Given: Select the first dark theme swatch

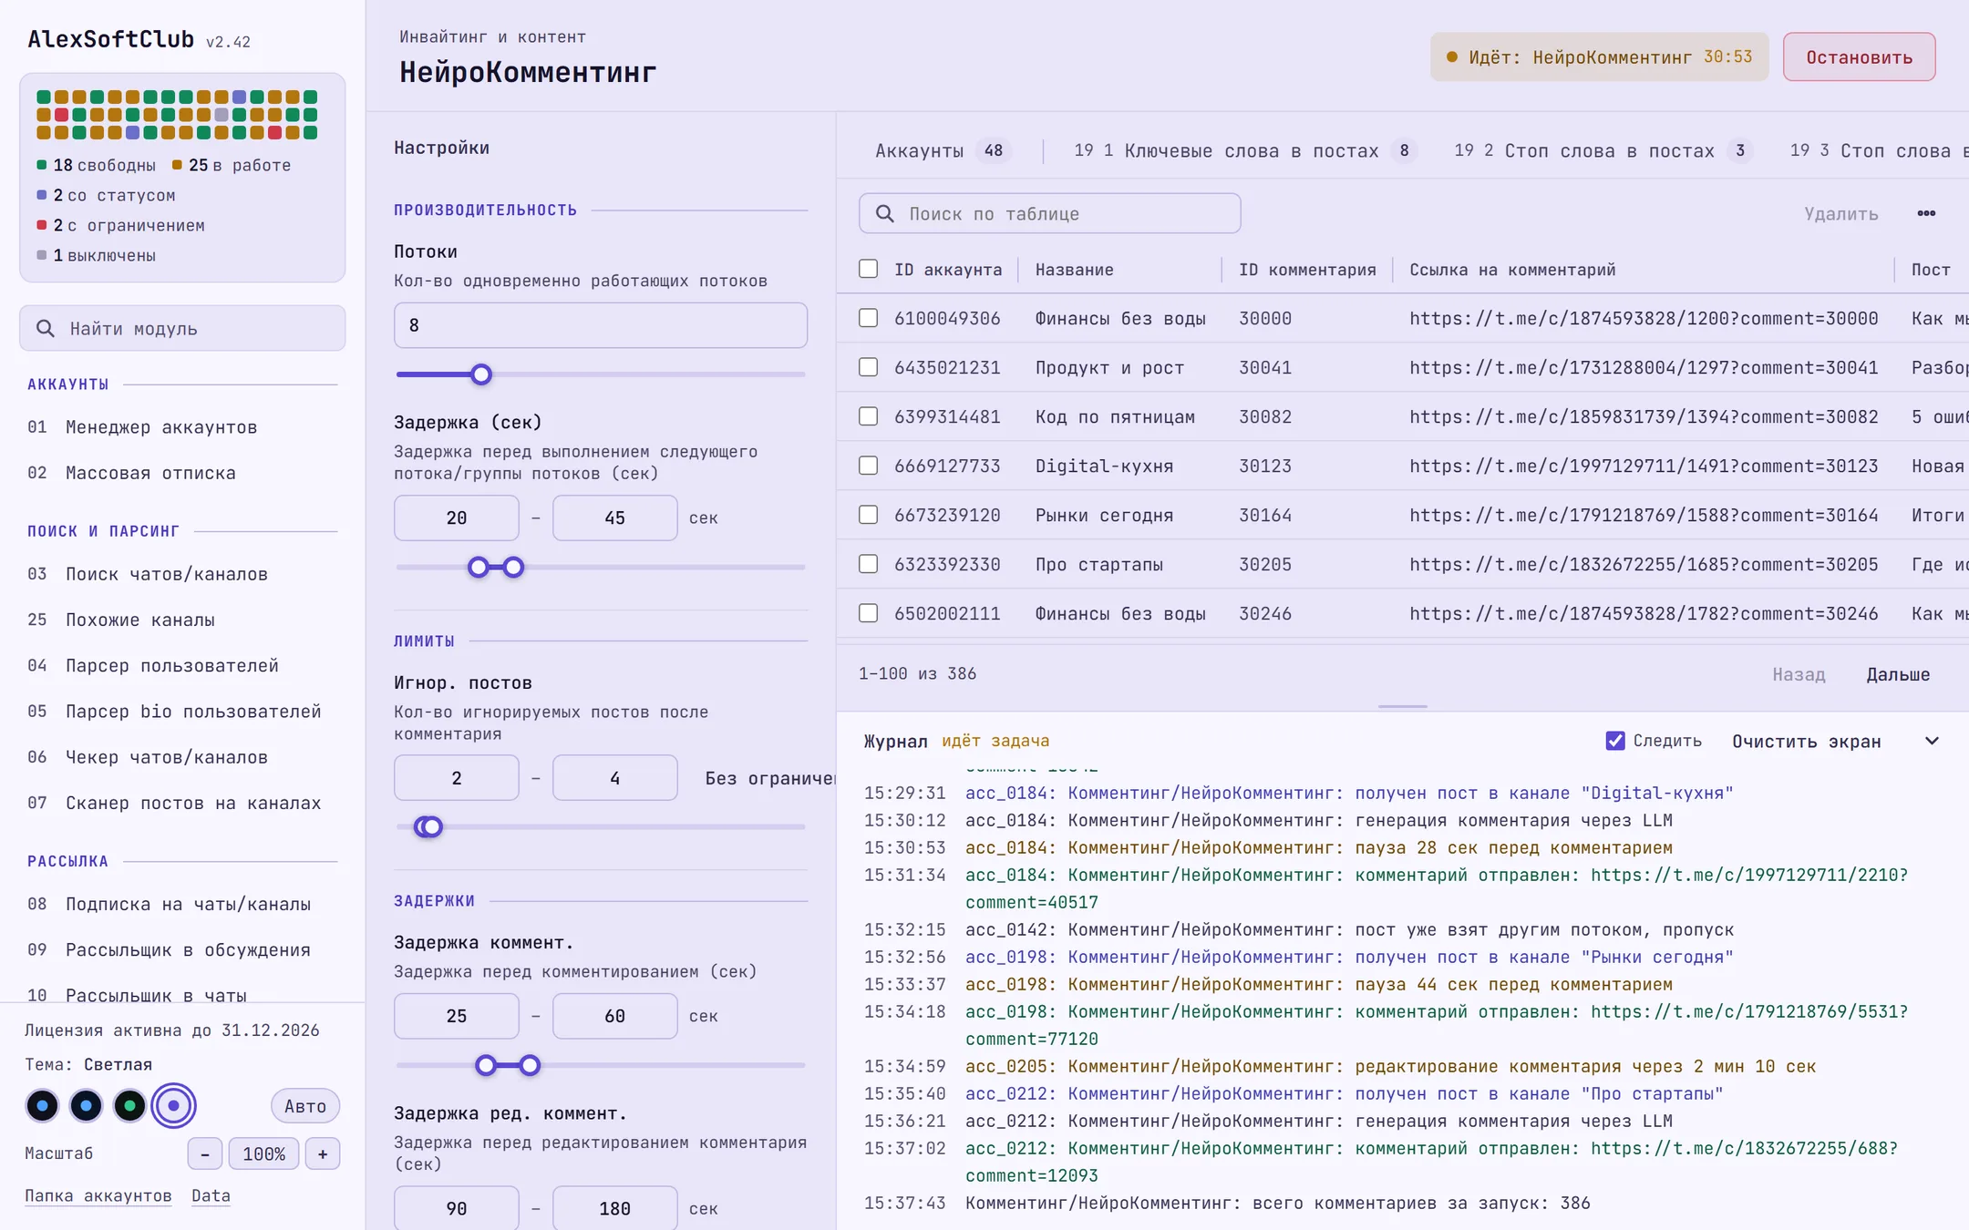Looking at the screenshot, I should point(42,1106).
